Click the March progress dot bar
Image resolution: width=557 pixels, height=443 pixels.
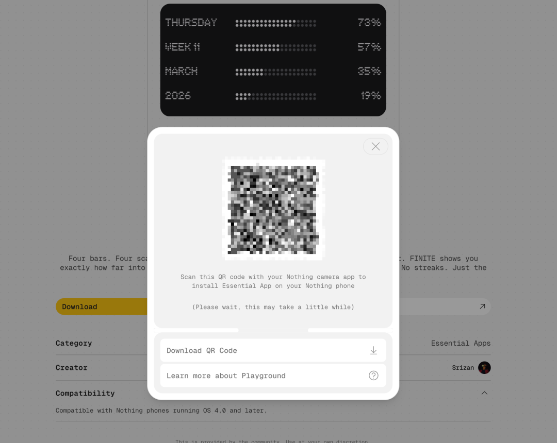[x=275, y=72]
